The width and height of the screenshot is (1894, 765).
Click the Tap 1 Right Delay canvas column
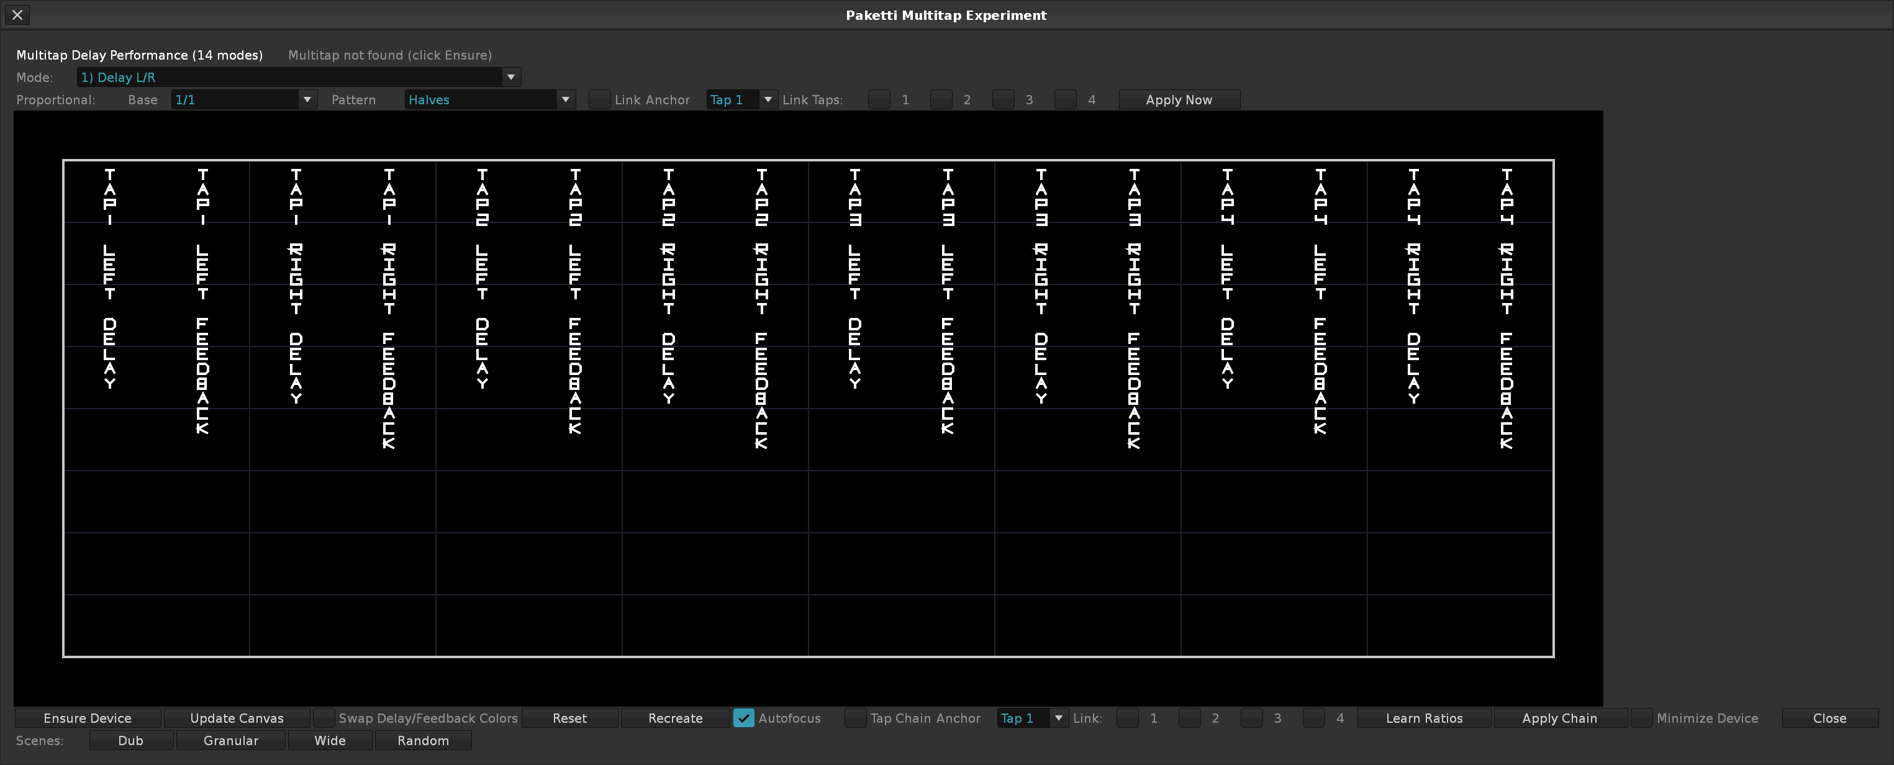(296, 408)
